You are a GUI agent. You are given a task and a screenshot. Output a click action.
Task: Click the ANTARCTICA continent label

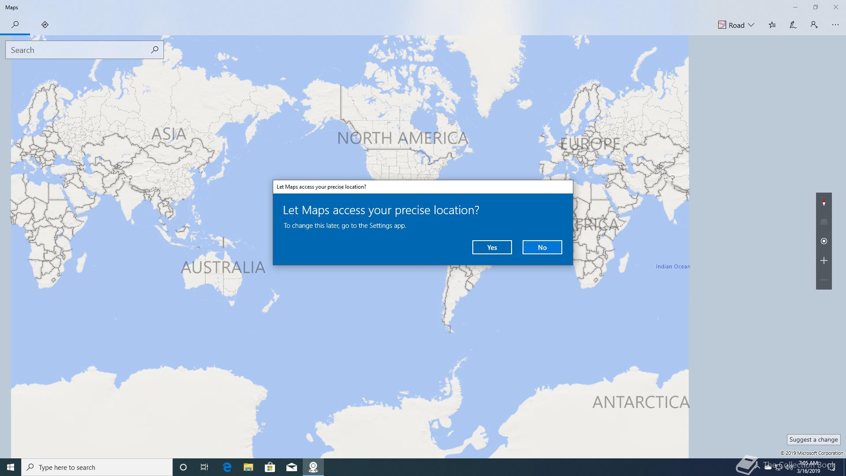pyautogui.click(x=641, y=402)
